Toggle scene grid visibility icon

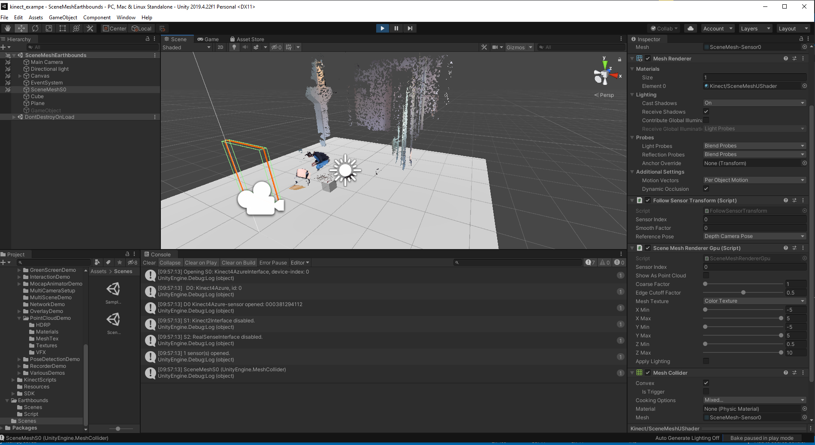pos(289,47)
